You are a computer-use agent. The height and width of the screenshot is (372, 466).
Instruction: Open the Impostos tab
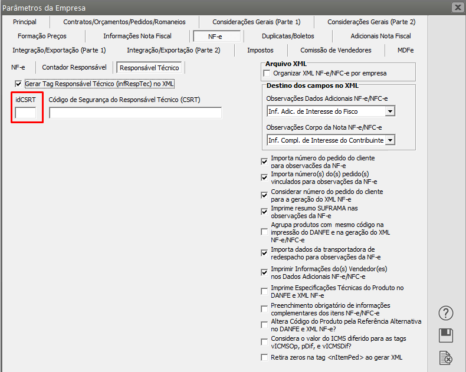click(260, 50)
